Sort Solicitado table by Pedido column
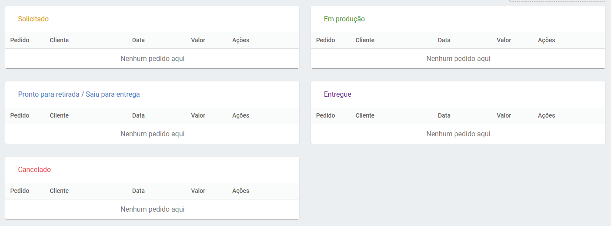611x226 pixels. click(x=20, y=40)
